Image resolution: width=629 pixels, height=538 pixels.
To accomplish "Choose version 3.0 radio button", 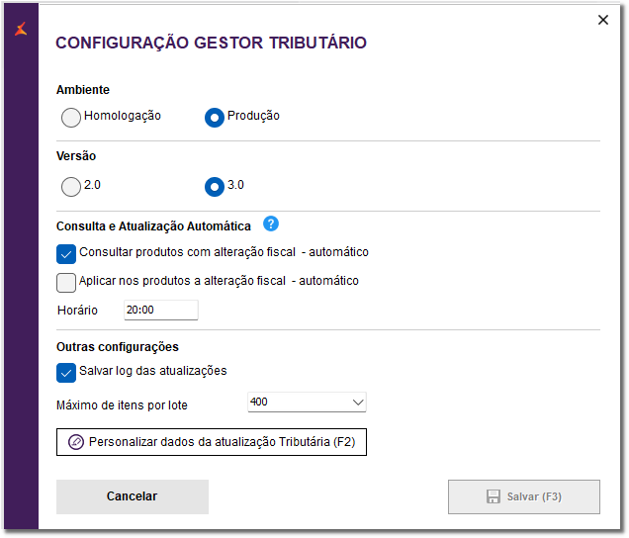I will 214,186.
